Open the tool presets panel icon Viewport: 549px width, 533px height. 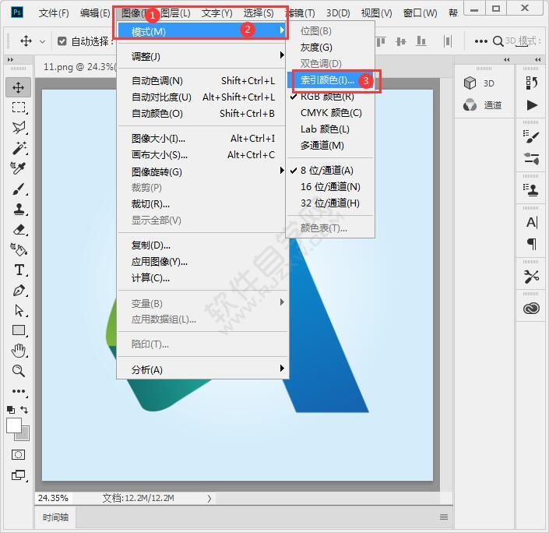(x=531, y=277)
